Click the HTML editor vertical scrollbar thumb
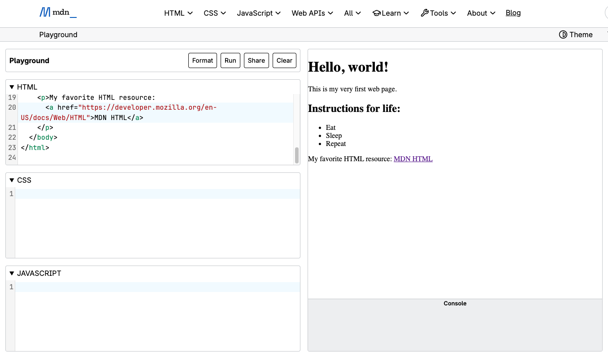This screenshot has height=356, width=608. click(296, 155)
